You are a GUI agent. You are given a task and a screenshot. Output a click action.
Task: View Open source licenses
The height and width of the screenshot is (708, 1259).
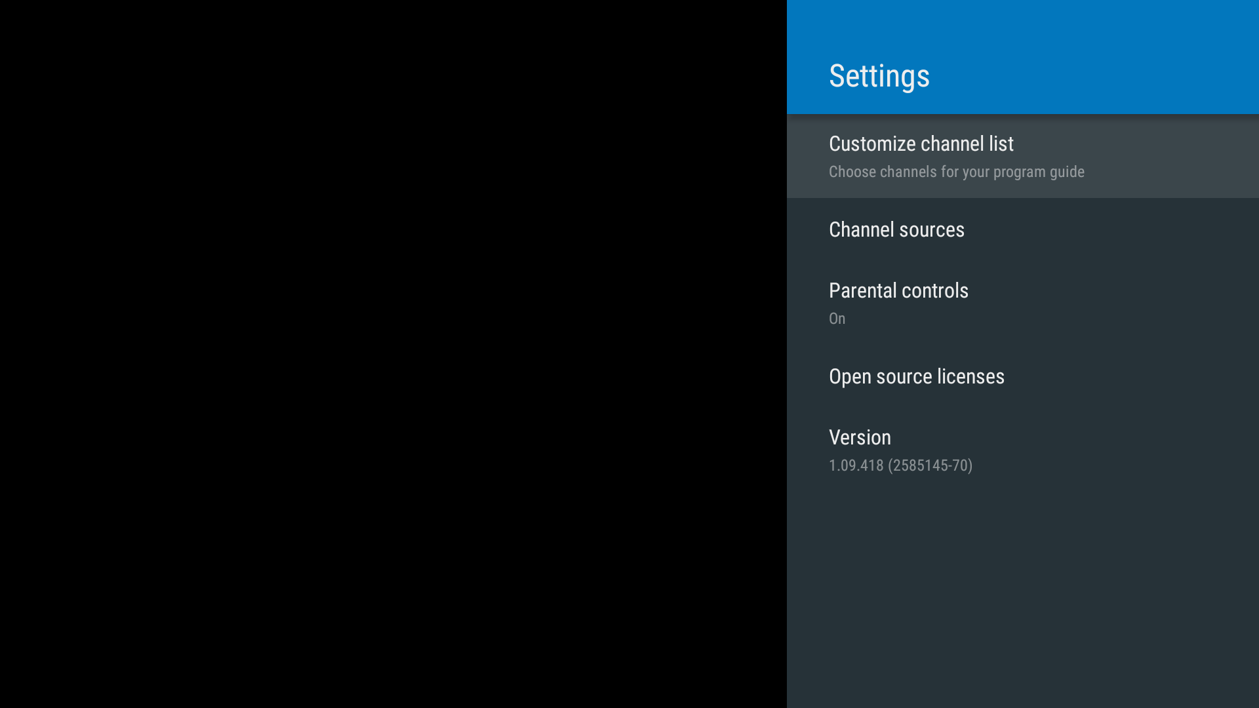tap(917, 376)
